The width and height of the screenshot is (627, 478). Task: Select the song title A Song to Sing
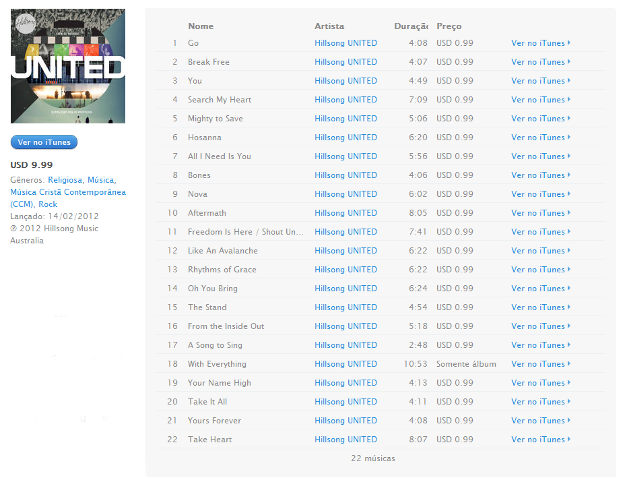tap(215, 345)
